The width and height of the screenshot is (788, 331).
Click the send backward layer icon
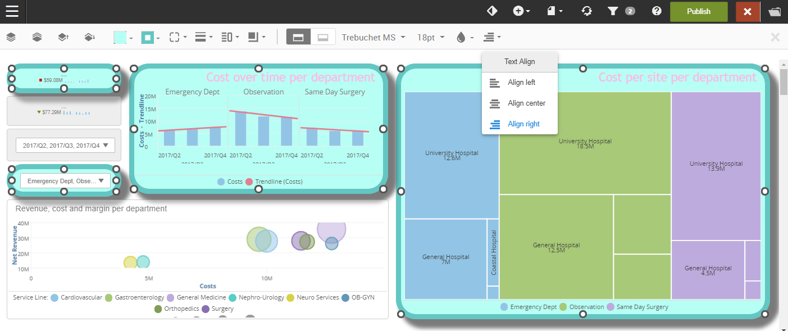pyautogui.click(x=89, y=38)
